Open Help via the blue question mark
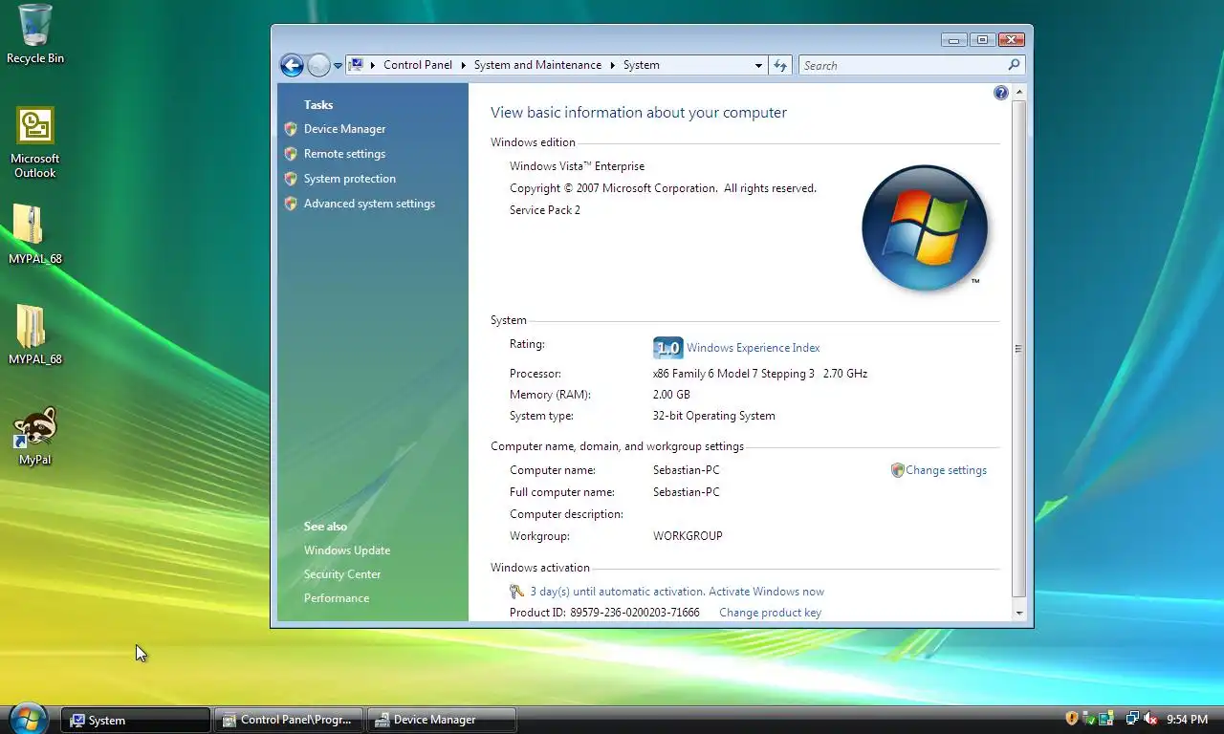 pos(1000,93)
